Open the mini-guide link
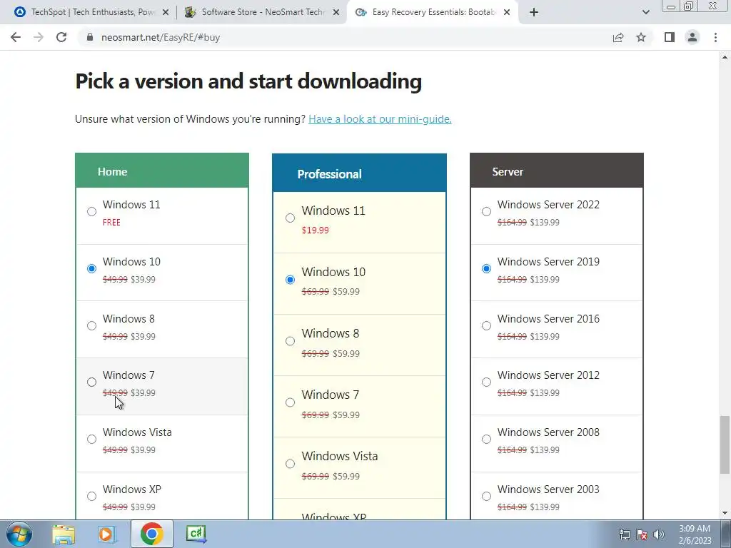The width and height of the screenshot is (731, 548). [x=380, y=119]
